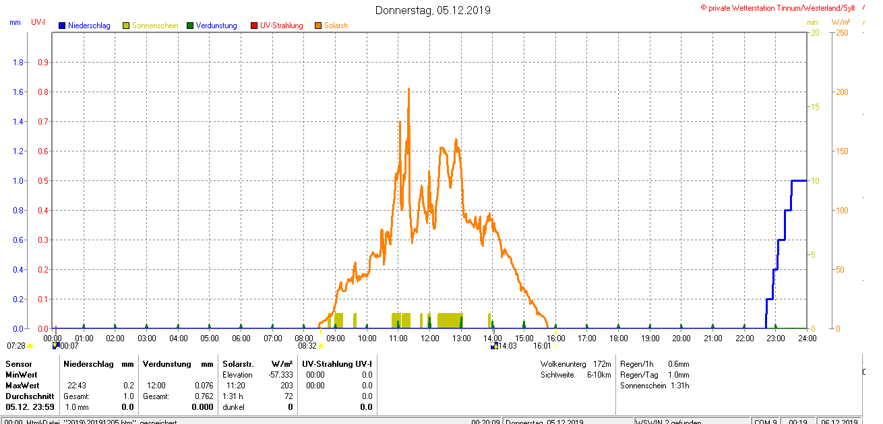Click the Regen/Tag 1.0mm reading
This screenshot has height=424, width=883.
[x=654, y=374]
